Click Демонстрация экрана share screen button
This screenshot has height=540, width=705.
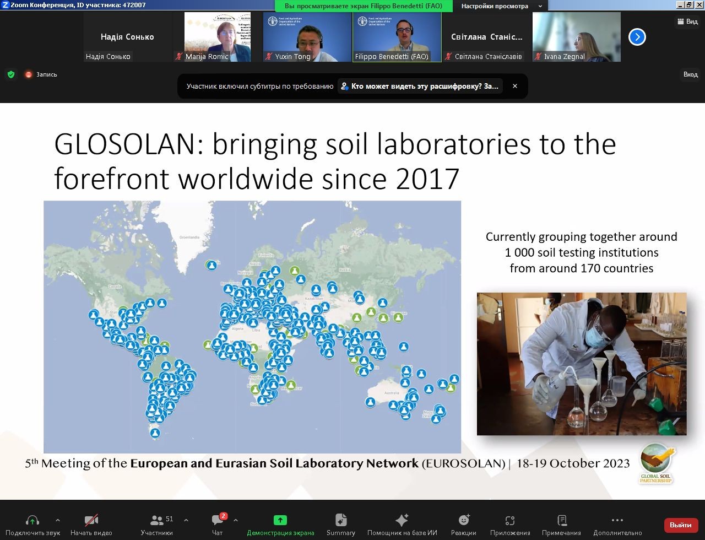[280, 525]
